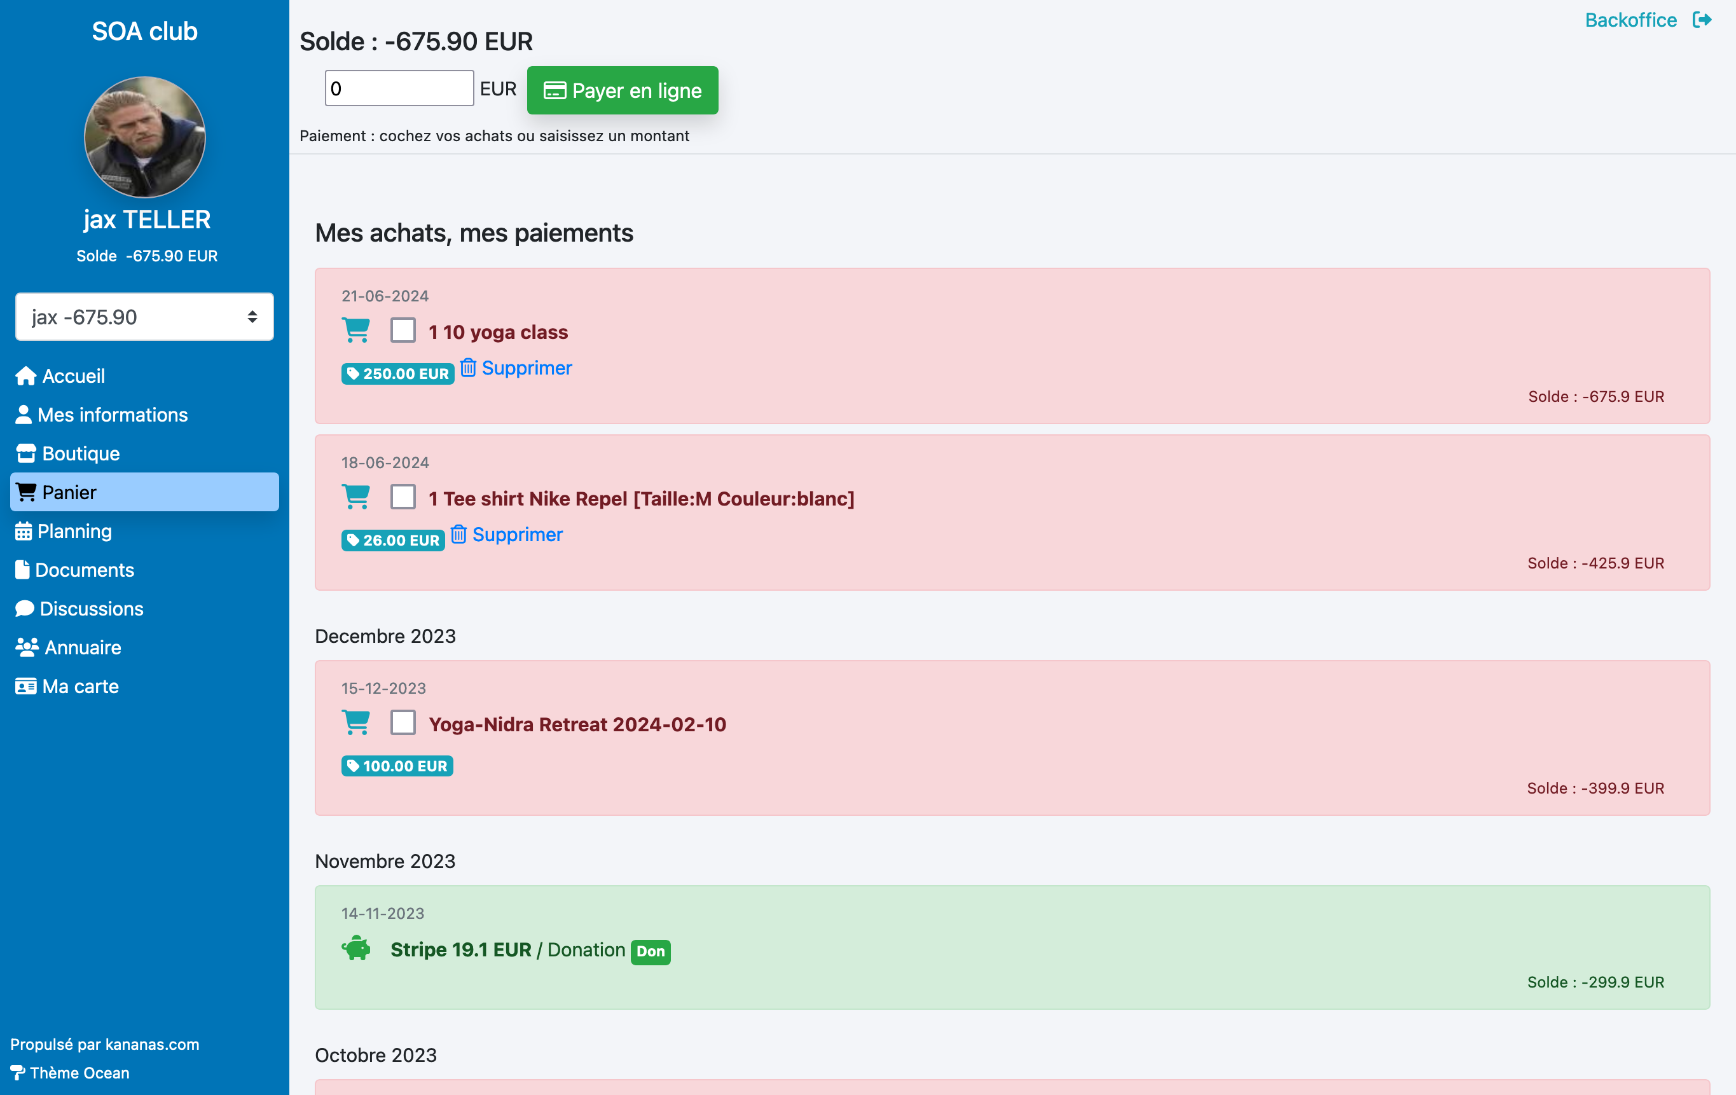Check the Yoga-Nidra Retreat checkbox
The image size is (1736, 1095).
point(403,723)
